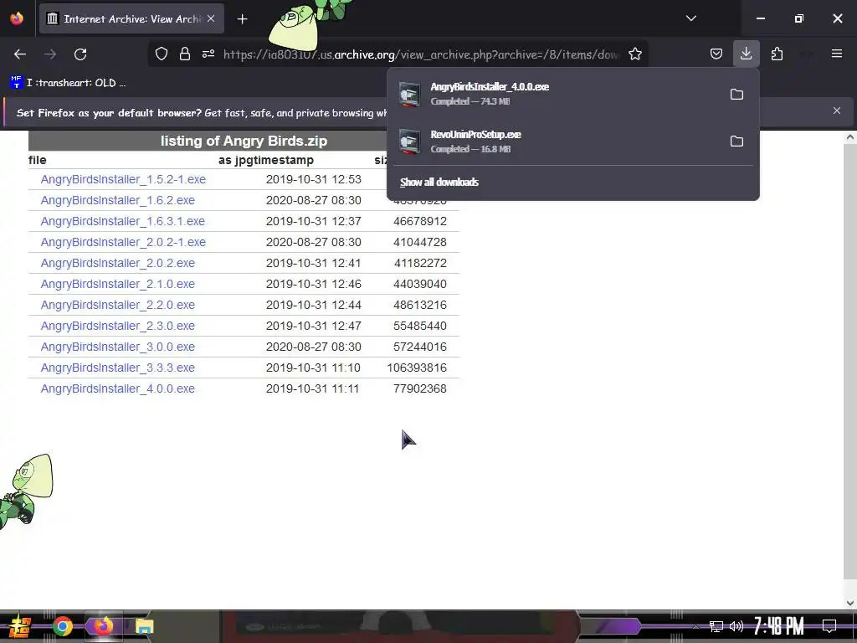Open tracking protection shield icon
The width and height of the screenshot is (857, 643).
tap(162, 54)
